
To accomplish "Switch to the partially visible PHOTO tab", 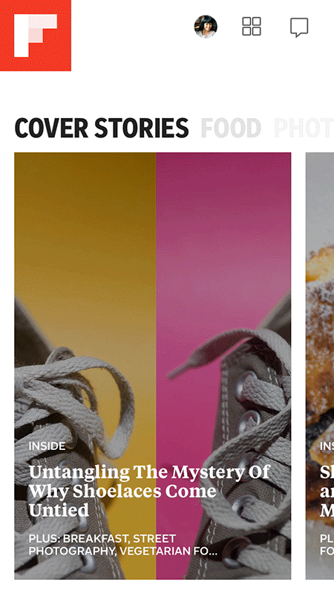I will 304,128.
